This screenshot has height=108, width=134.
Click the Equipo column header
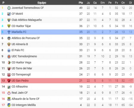(42, 3)
